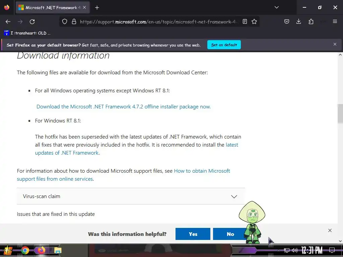Screen dimensions: 343x257
Task: Open the volume tray icon
Action: point(295,250)
